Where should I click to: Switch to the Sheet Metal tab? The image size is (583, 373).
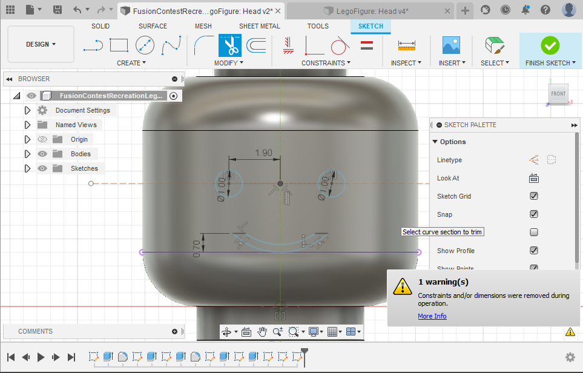point(260,26)
